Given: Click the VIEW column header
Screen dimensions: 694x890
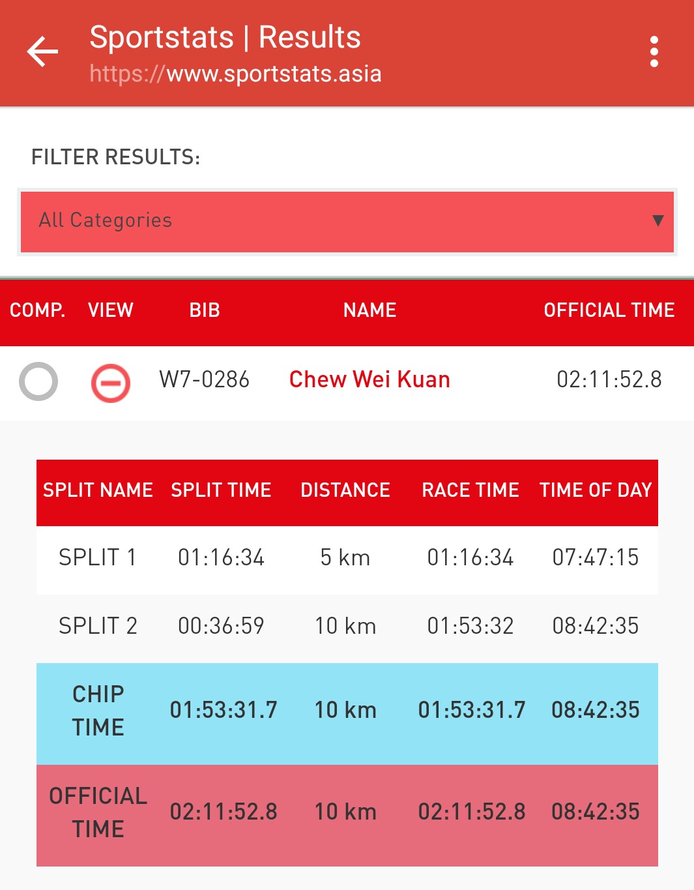Looking at the screenshot, I should pyautogui.click(x=111, y=310).
